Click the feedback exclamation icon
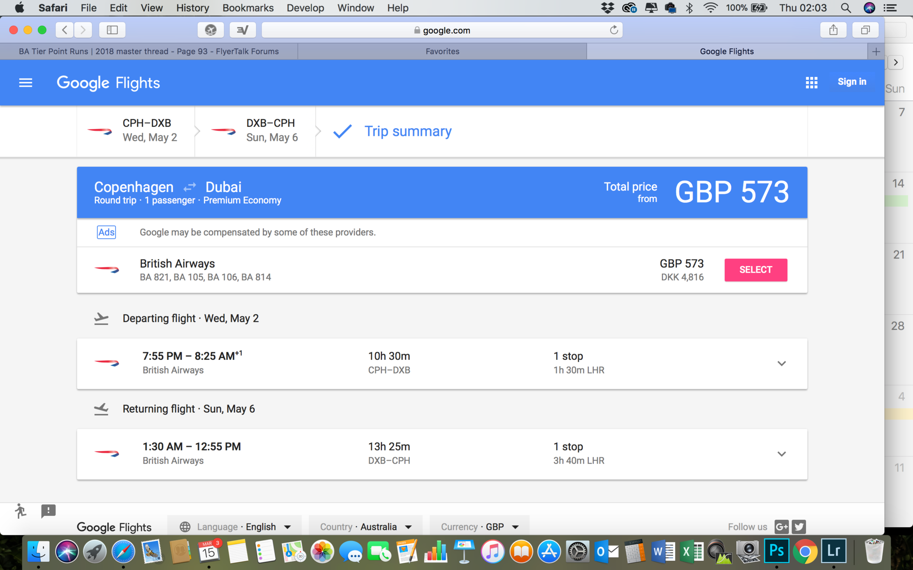913x570 pixels. [48, 511]
